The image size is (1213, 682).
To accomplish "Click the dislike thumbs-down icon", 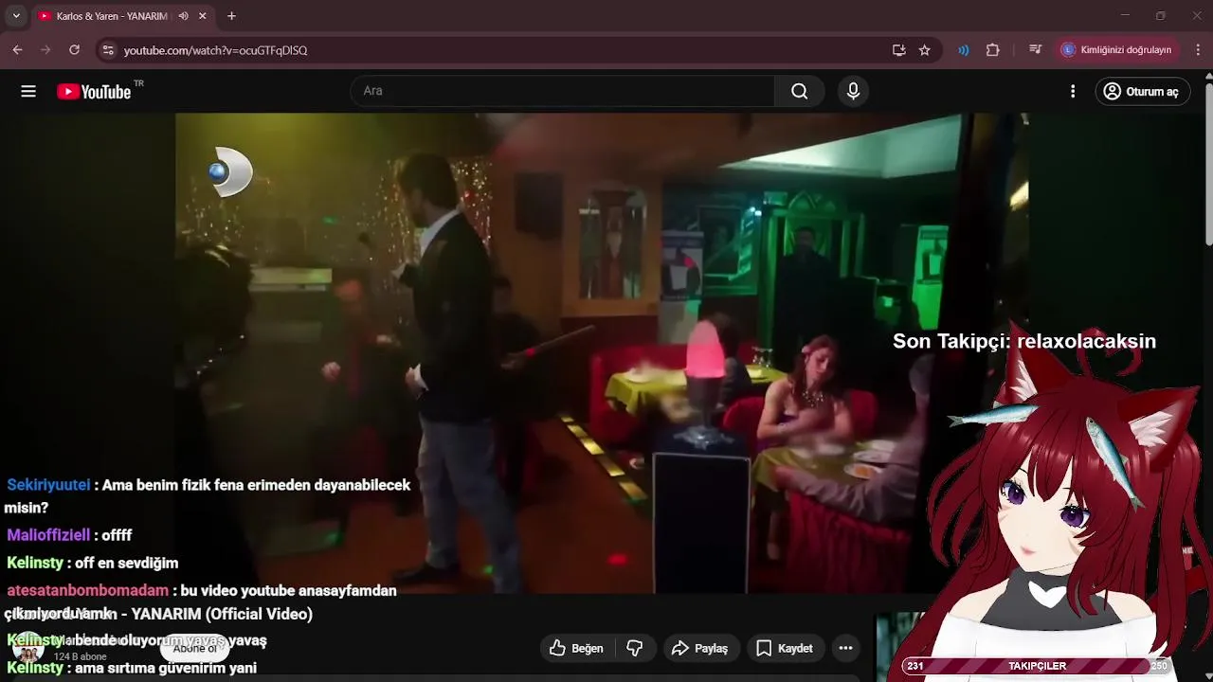I will pos(635,648).
